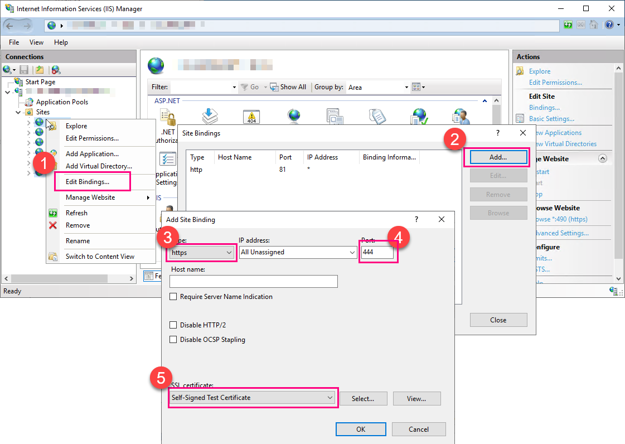Screen dimensions: 625x444
Task: Open the 404 Error Pages feature icon
Action: coord(251,117)
